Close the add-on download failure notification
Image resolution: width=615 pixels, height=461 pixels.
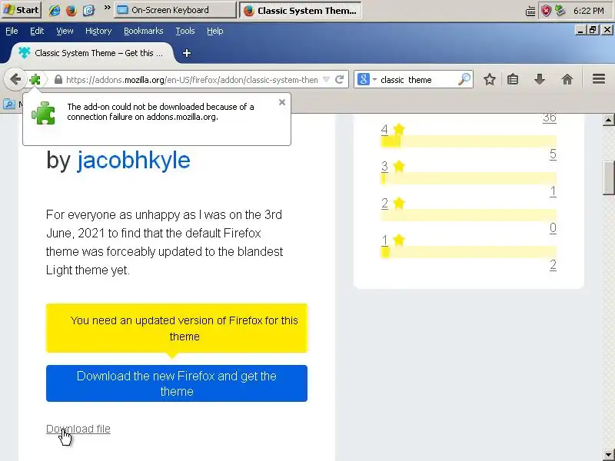click(x=282, y=102)
